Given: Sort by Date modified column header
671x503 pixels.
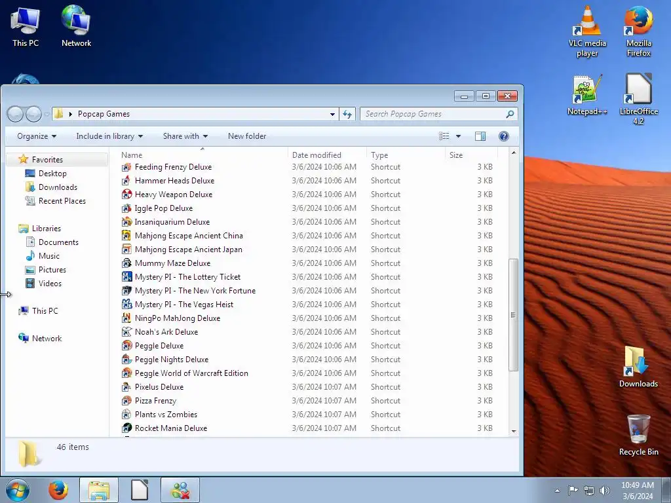Looking at the screenshot, I should pos(327,155).
